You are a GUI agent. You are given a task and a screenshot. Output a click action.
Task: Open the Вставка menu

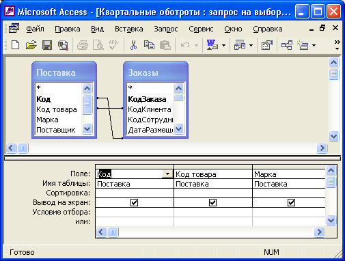[x=129, y=29]
